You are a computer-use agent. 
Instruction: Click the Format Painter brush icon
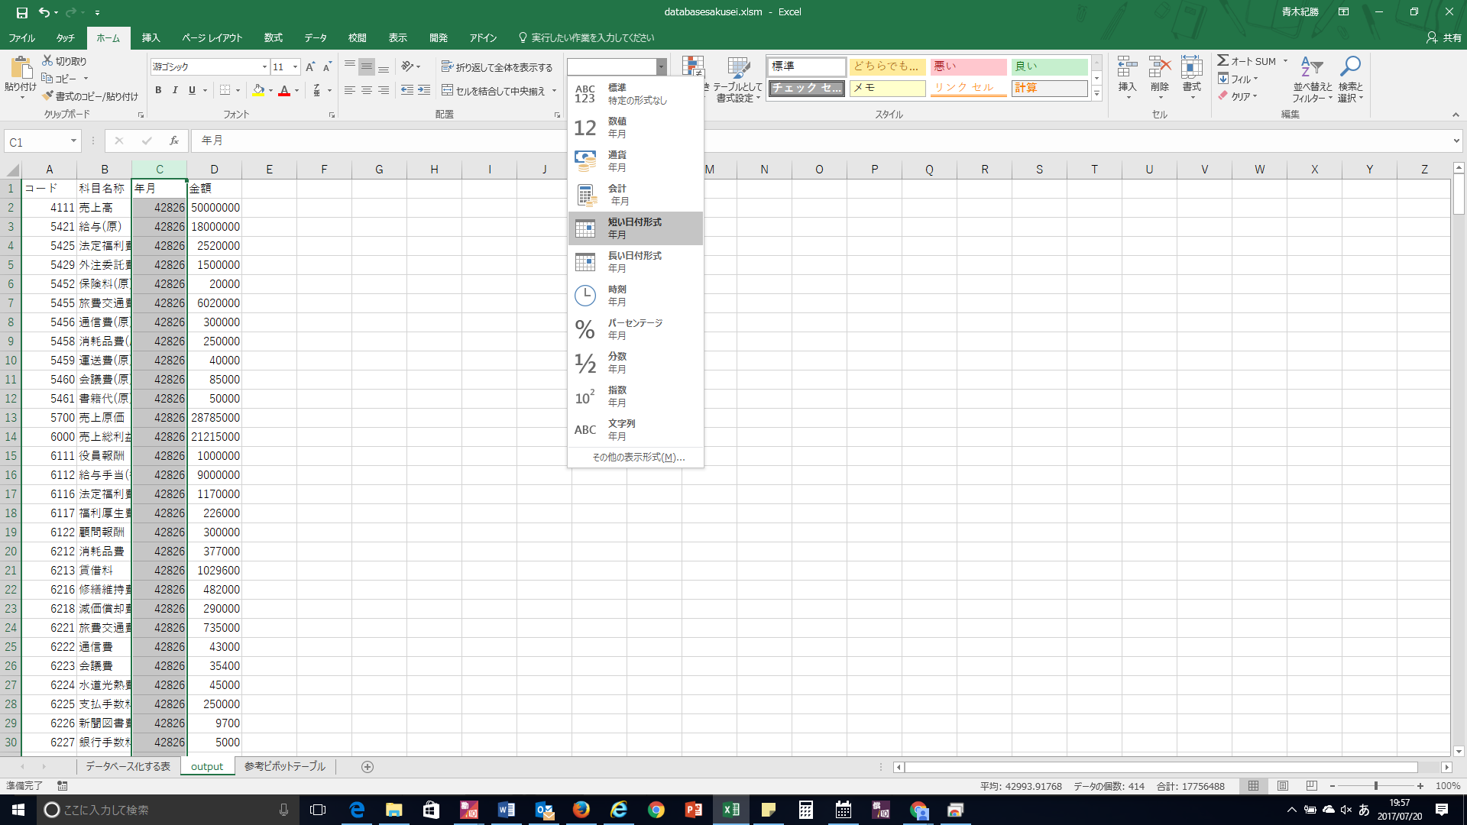click(x=47, y=96)
